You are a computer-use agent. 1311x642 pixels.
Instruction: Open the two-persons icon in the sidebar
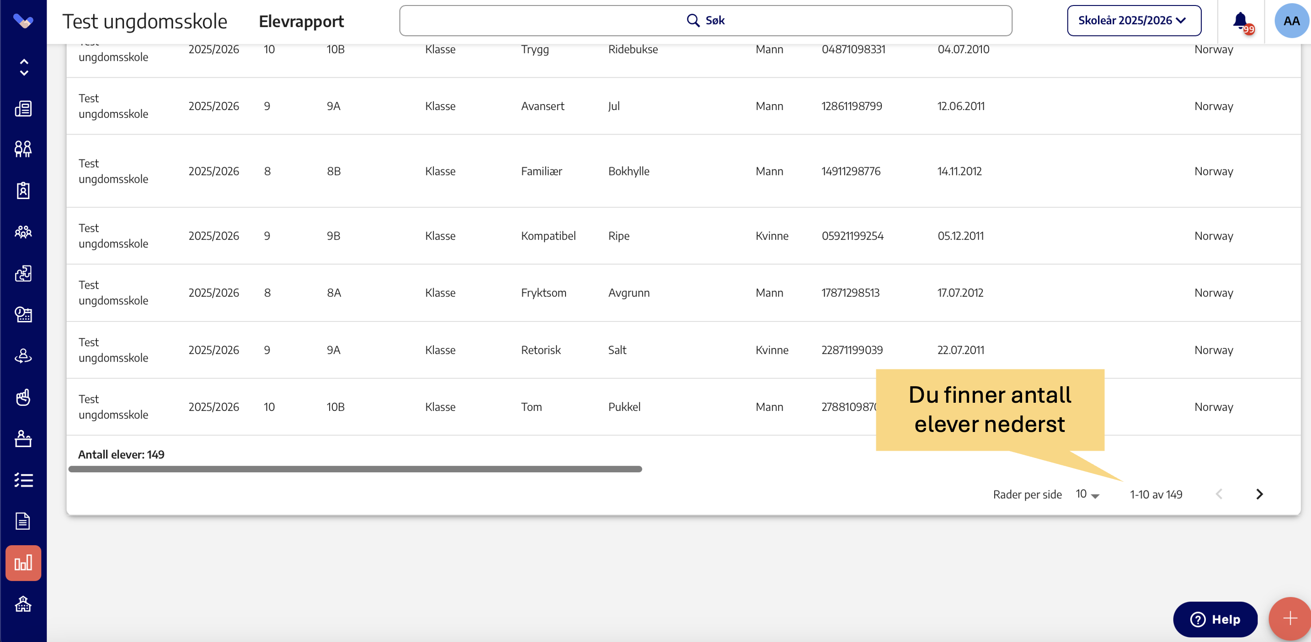(23, 149)
